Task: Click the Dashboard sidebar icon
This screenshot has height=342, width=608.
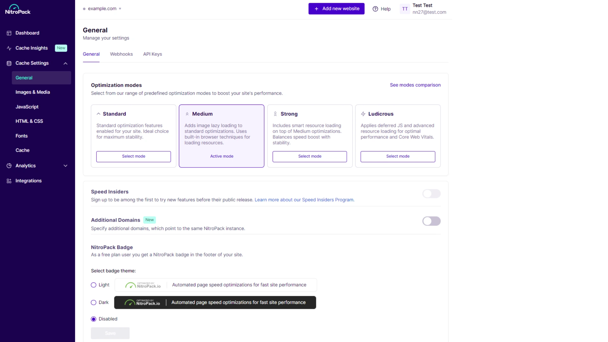Action: (9, 33)
